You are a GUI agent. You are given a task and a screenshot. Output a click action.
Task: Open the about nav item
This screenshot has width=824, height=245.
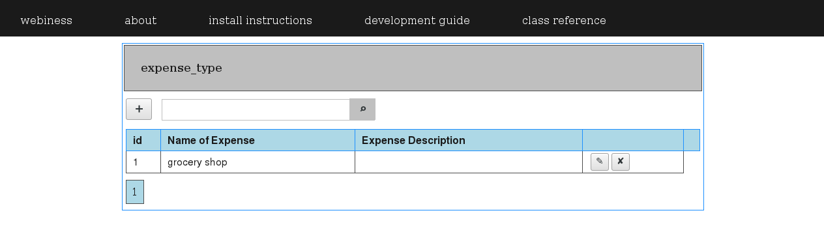coord(140,20)
